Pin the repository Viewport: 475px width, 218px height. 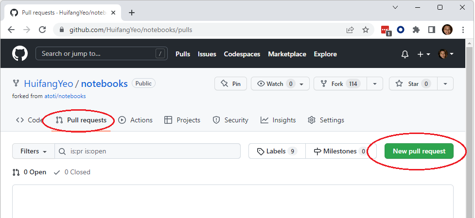pyautogui.click(x=230, y=84)
